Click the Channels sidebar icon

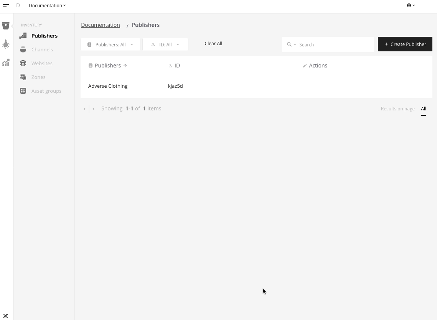click(x=23, y=49)
